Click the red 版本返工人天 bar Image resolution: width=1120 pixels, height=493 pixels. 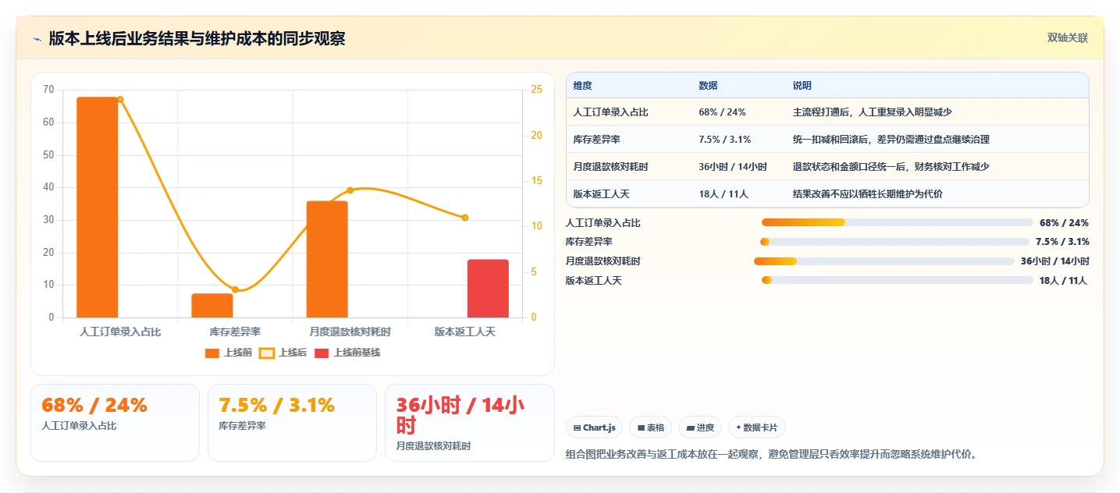pos(488,289)
